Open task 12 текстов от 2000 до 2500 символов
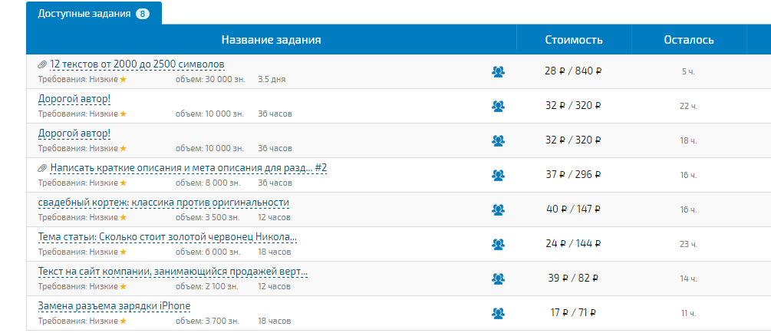Viewport: 771px width, 333px height. (x=137, y=64)
